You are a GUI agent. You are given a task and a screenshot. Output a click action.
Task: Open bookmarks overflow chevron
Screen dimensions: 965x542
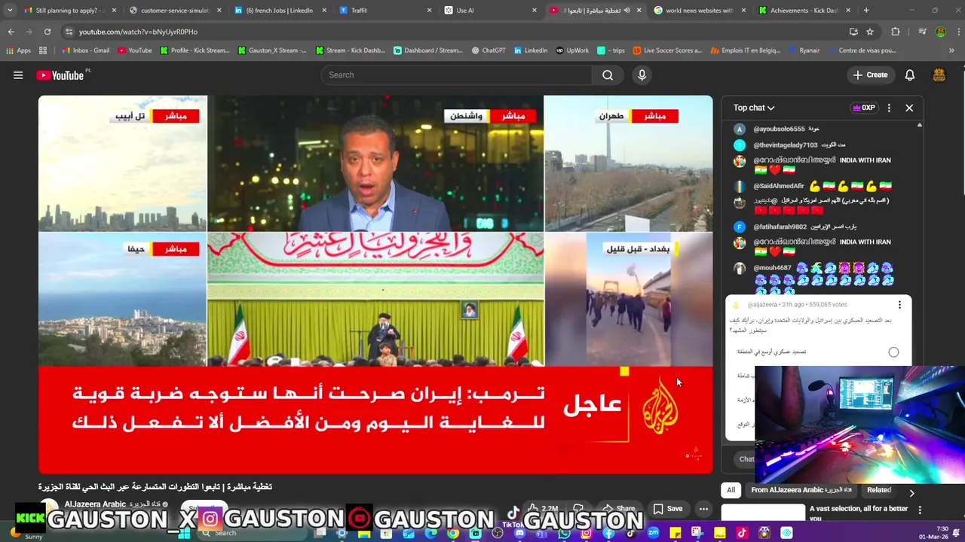point(952,50)
